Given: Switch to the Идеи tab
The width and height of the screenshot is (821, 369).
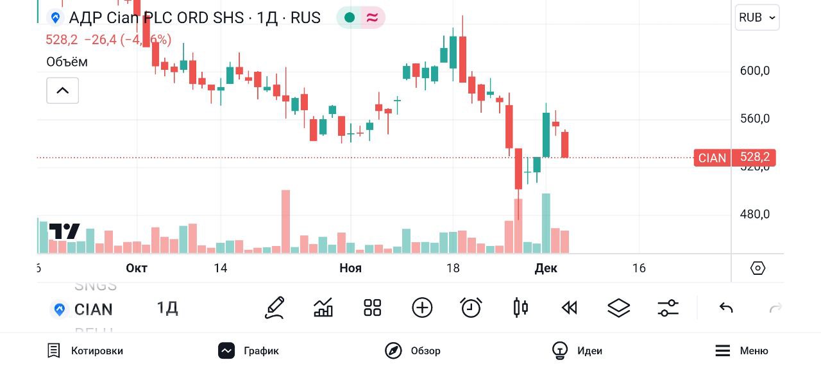Looking at the screenshot, I should [577, 350].
